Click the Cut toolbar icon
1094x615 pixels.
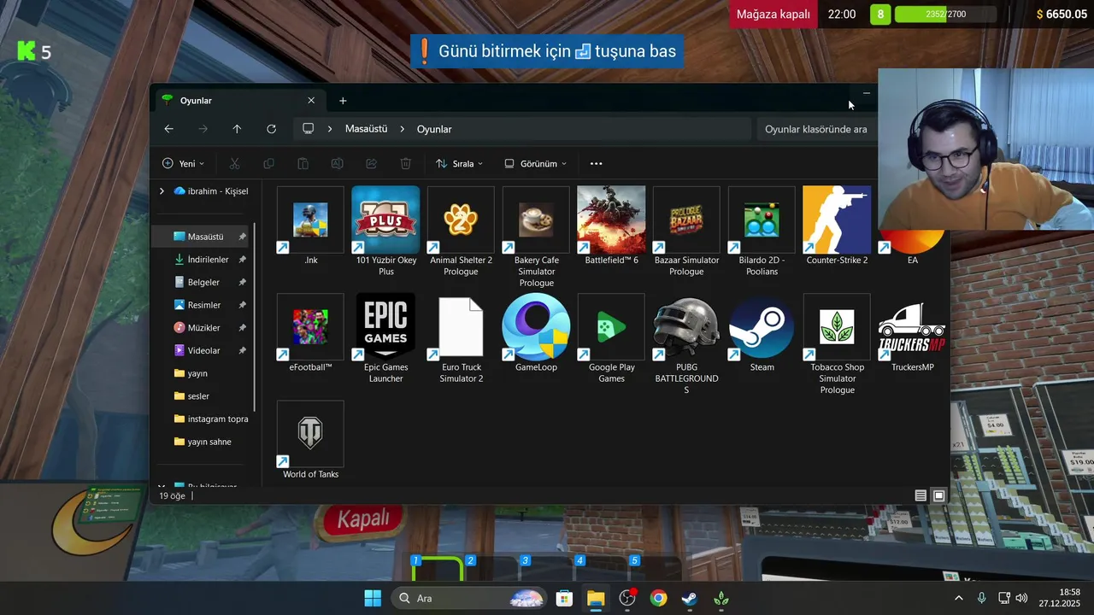(234, 163)
